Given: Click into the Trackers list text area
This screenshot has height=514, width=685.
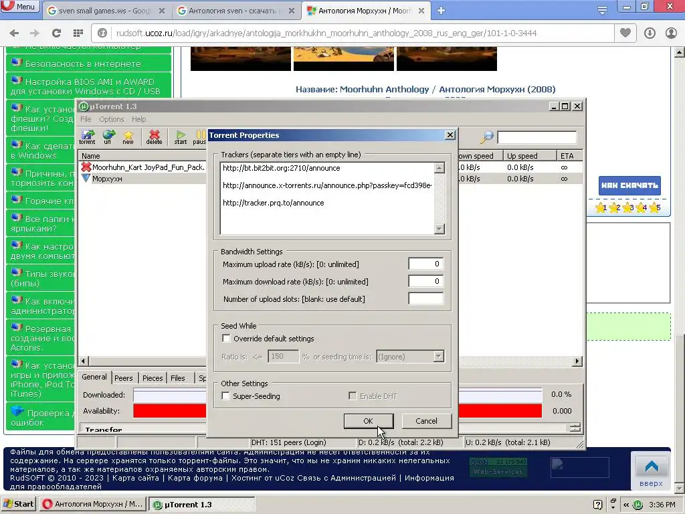Looking at the screenshot, I should [327, 198].
